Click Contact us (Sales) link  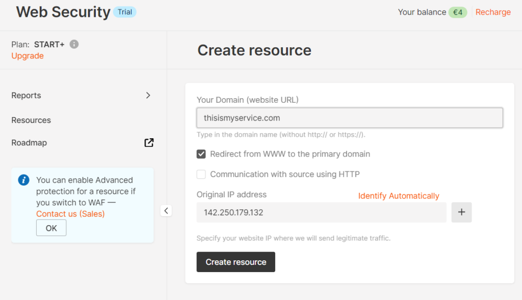70,214
